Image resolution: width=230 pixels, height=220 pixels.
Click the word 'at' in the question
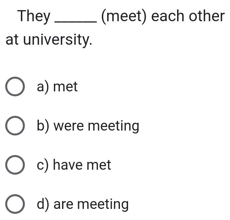click(x=12, y=40)
